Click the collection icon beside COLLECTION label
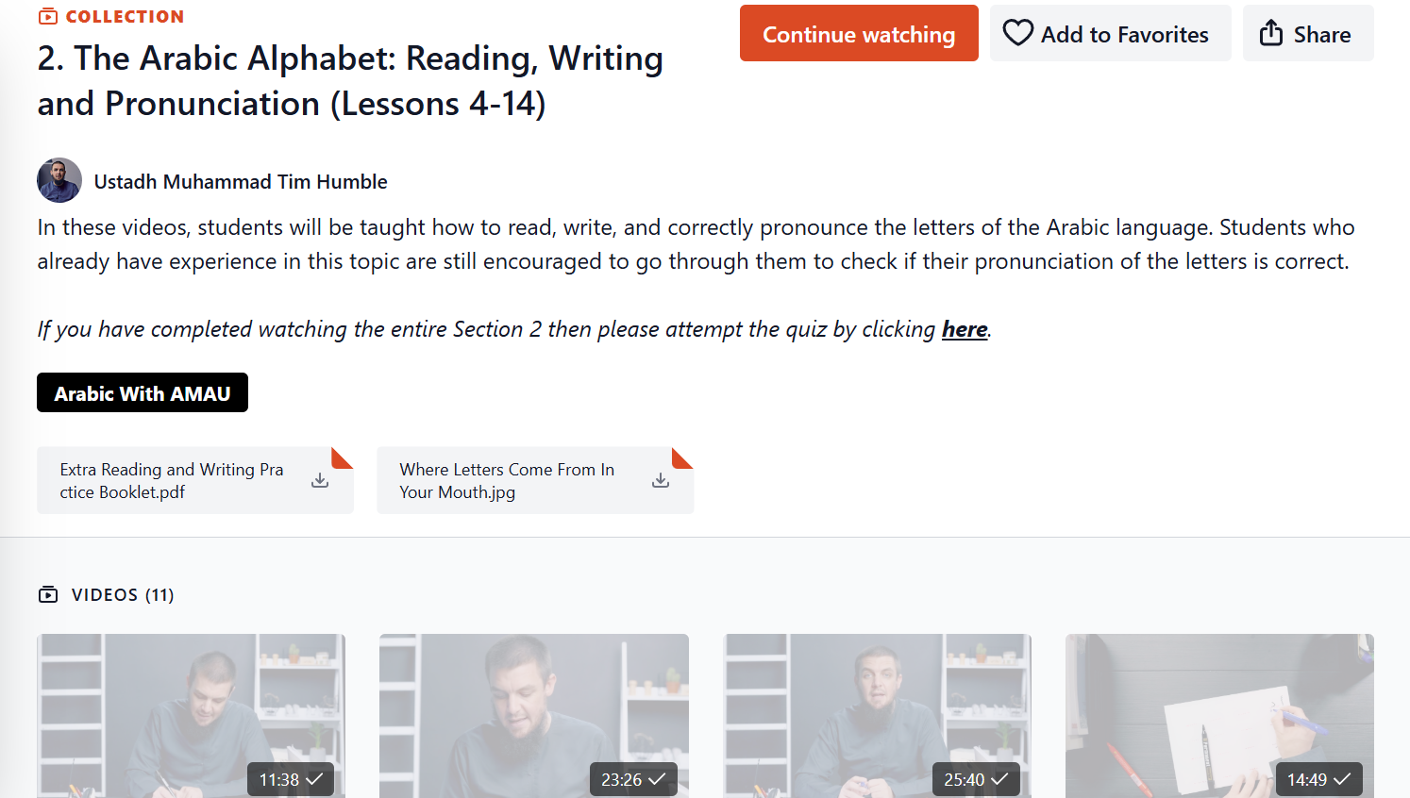Image resolution: width=1410 pixels, height=798 pixels. (47, 17)
